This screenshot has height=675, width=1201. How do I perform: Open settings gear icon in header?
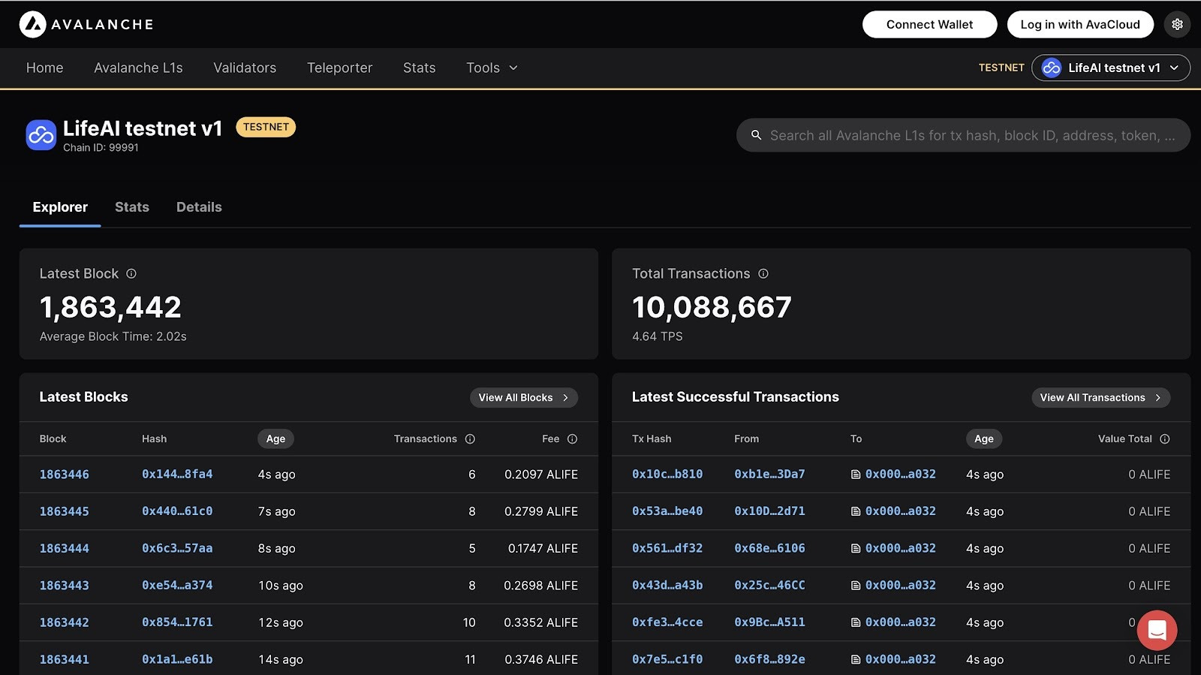tap(1177, 24)
